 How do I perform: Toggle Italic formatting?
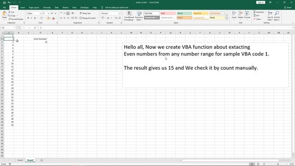click(x=31, y=18)
